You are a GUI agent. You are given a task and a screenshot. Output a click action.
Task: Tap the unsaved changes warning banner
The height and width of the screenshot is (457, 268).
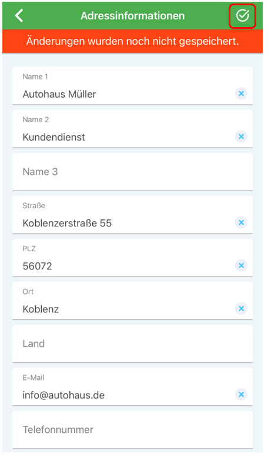click(x=133, y=41)
